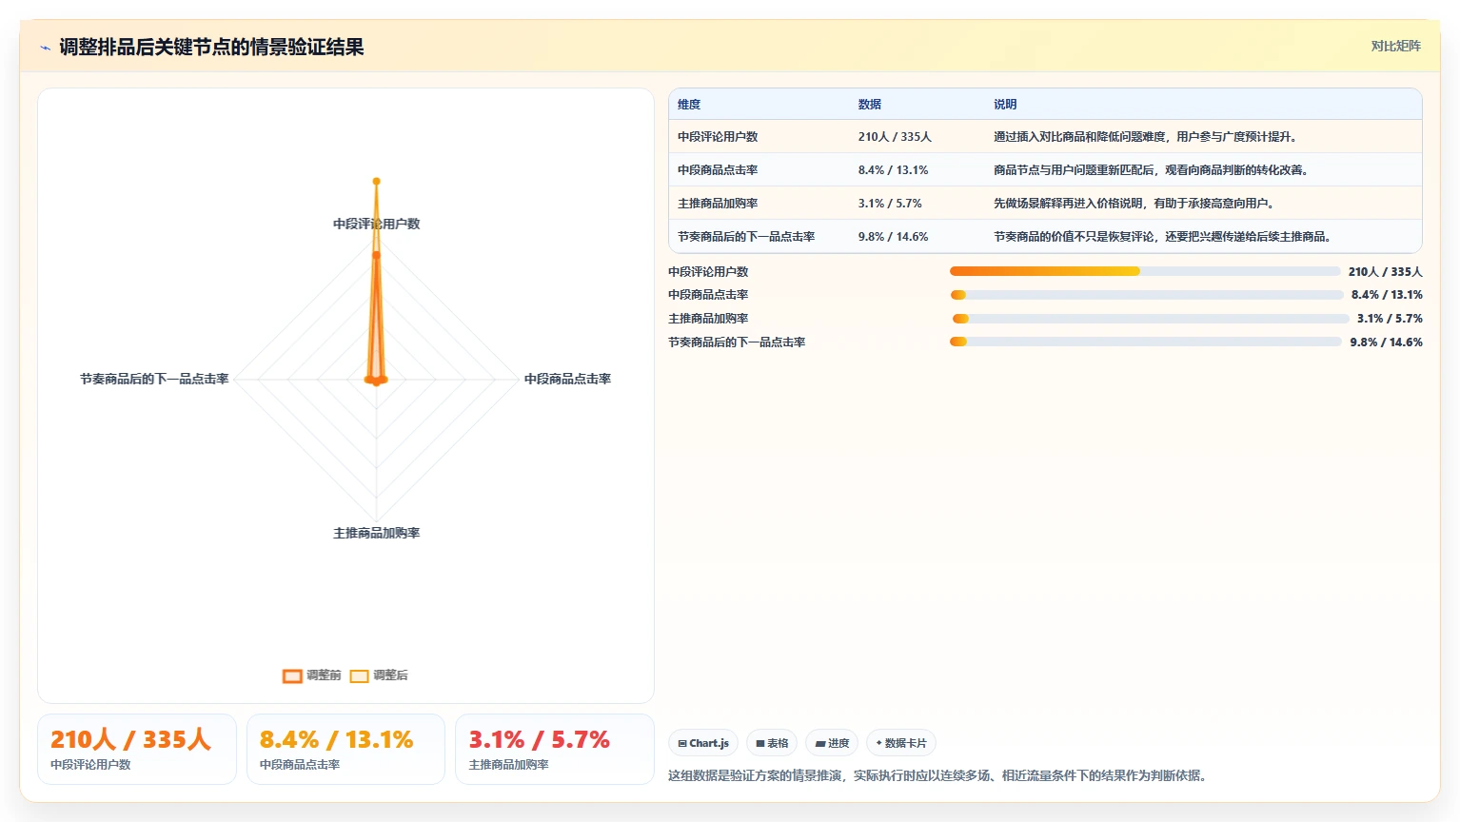Toggle the 调整后 legend entry

click(x=379, y=675)
